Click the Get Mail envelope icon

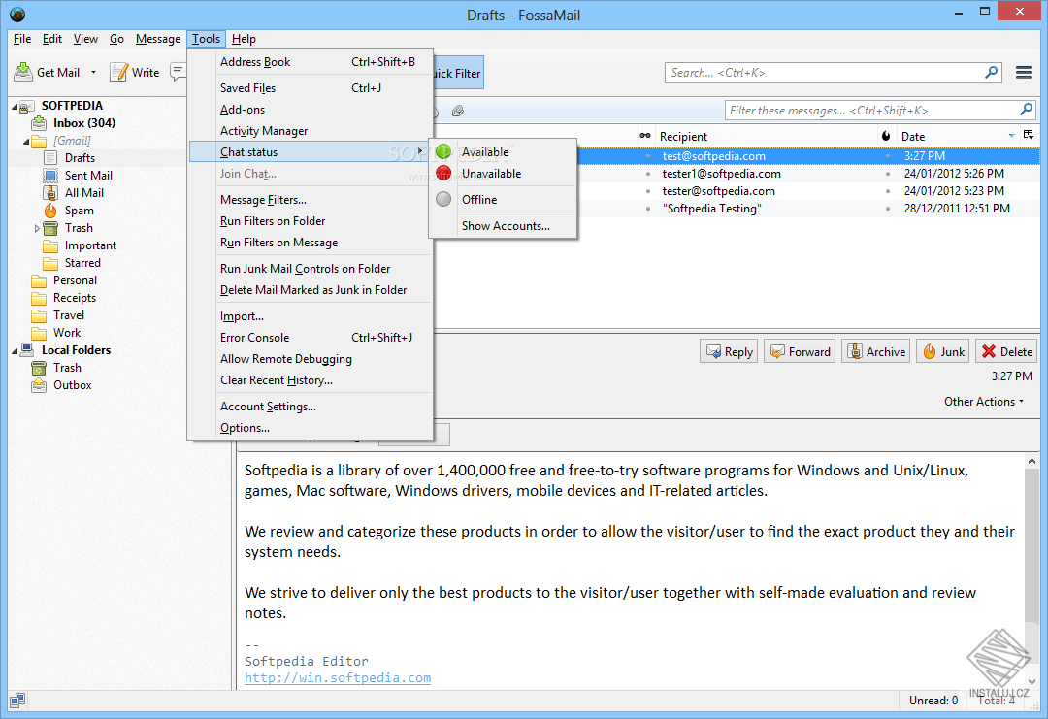click(23, 72)
